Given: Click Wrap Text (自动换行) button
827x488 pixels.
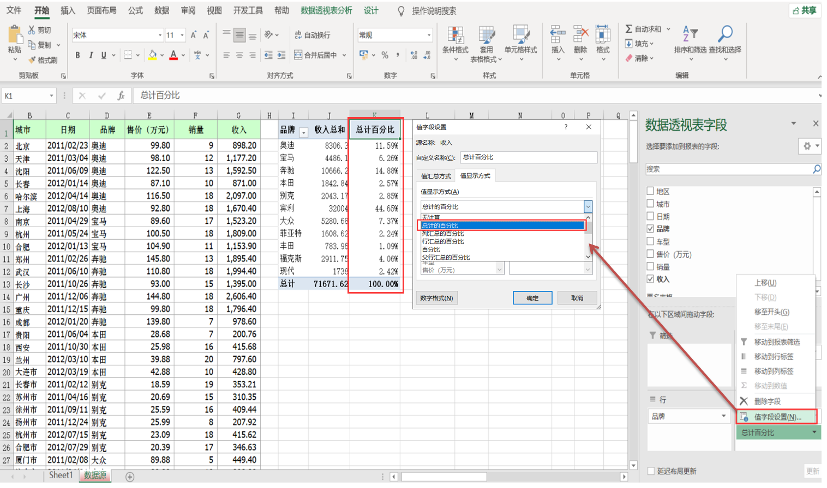Looking at the screenshot, I should 312,35.
